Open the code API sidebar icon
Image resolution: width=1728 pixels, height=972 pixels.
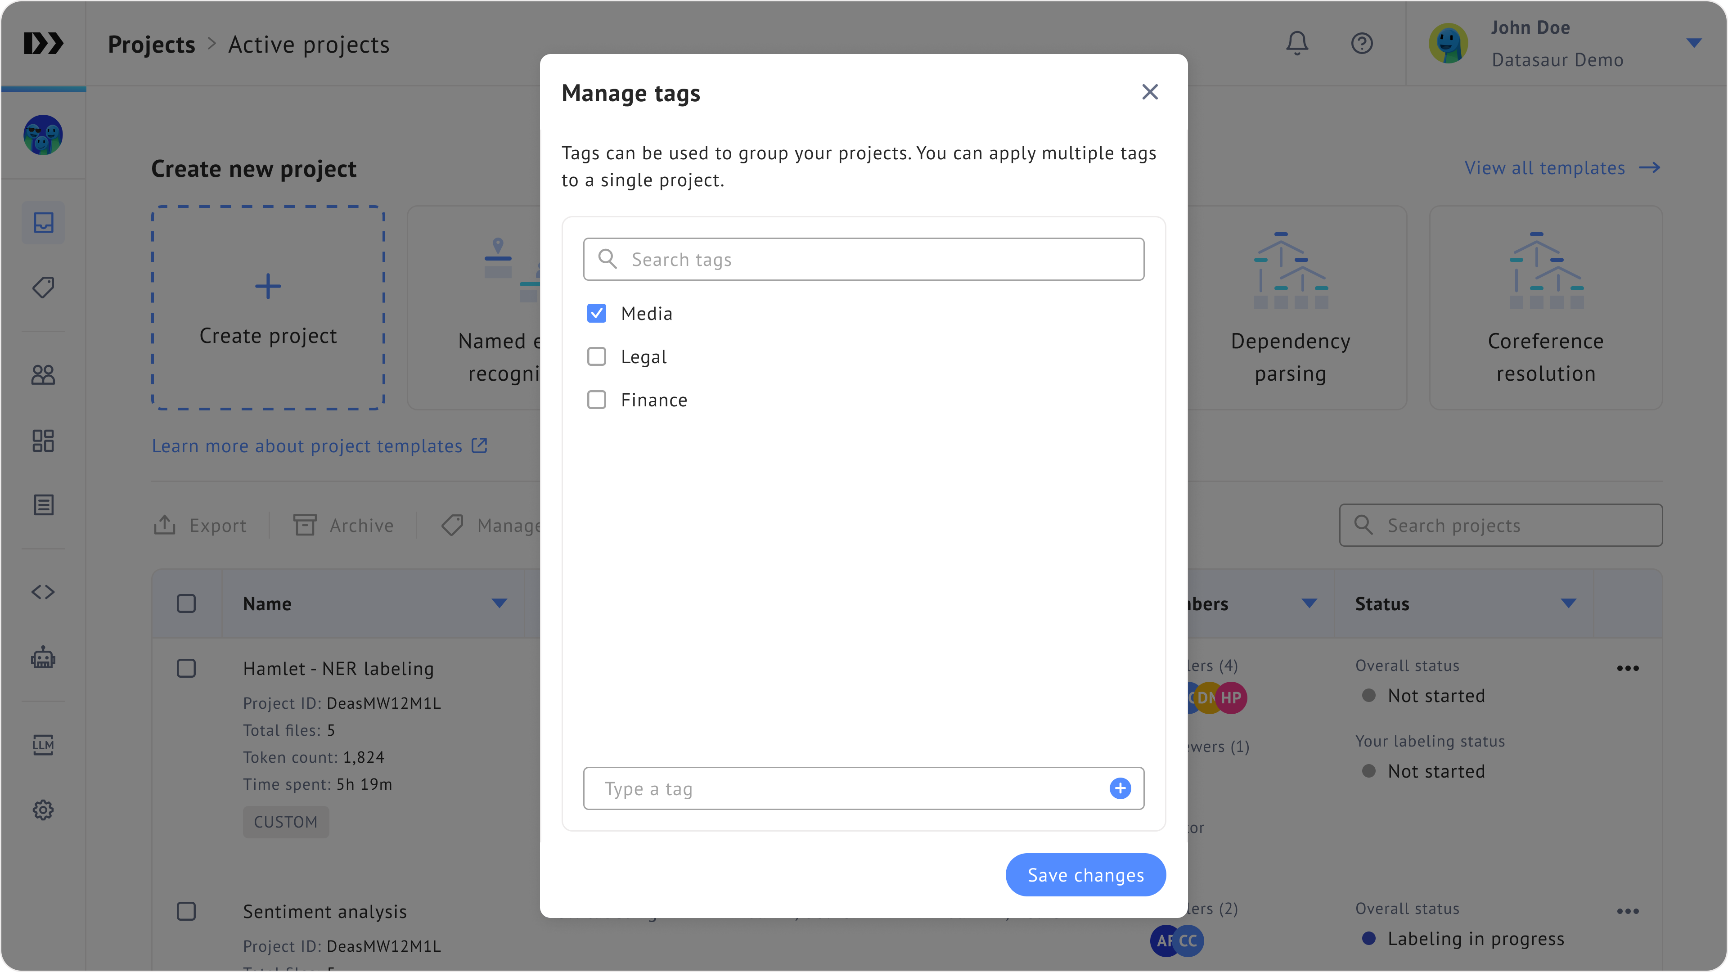44,592
